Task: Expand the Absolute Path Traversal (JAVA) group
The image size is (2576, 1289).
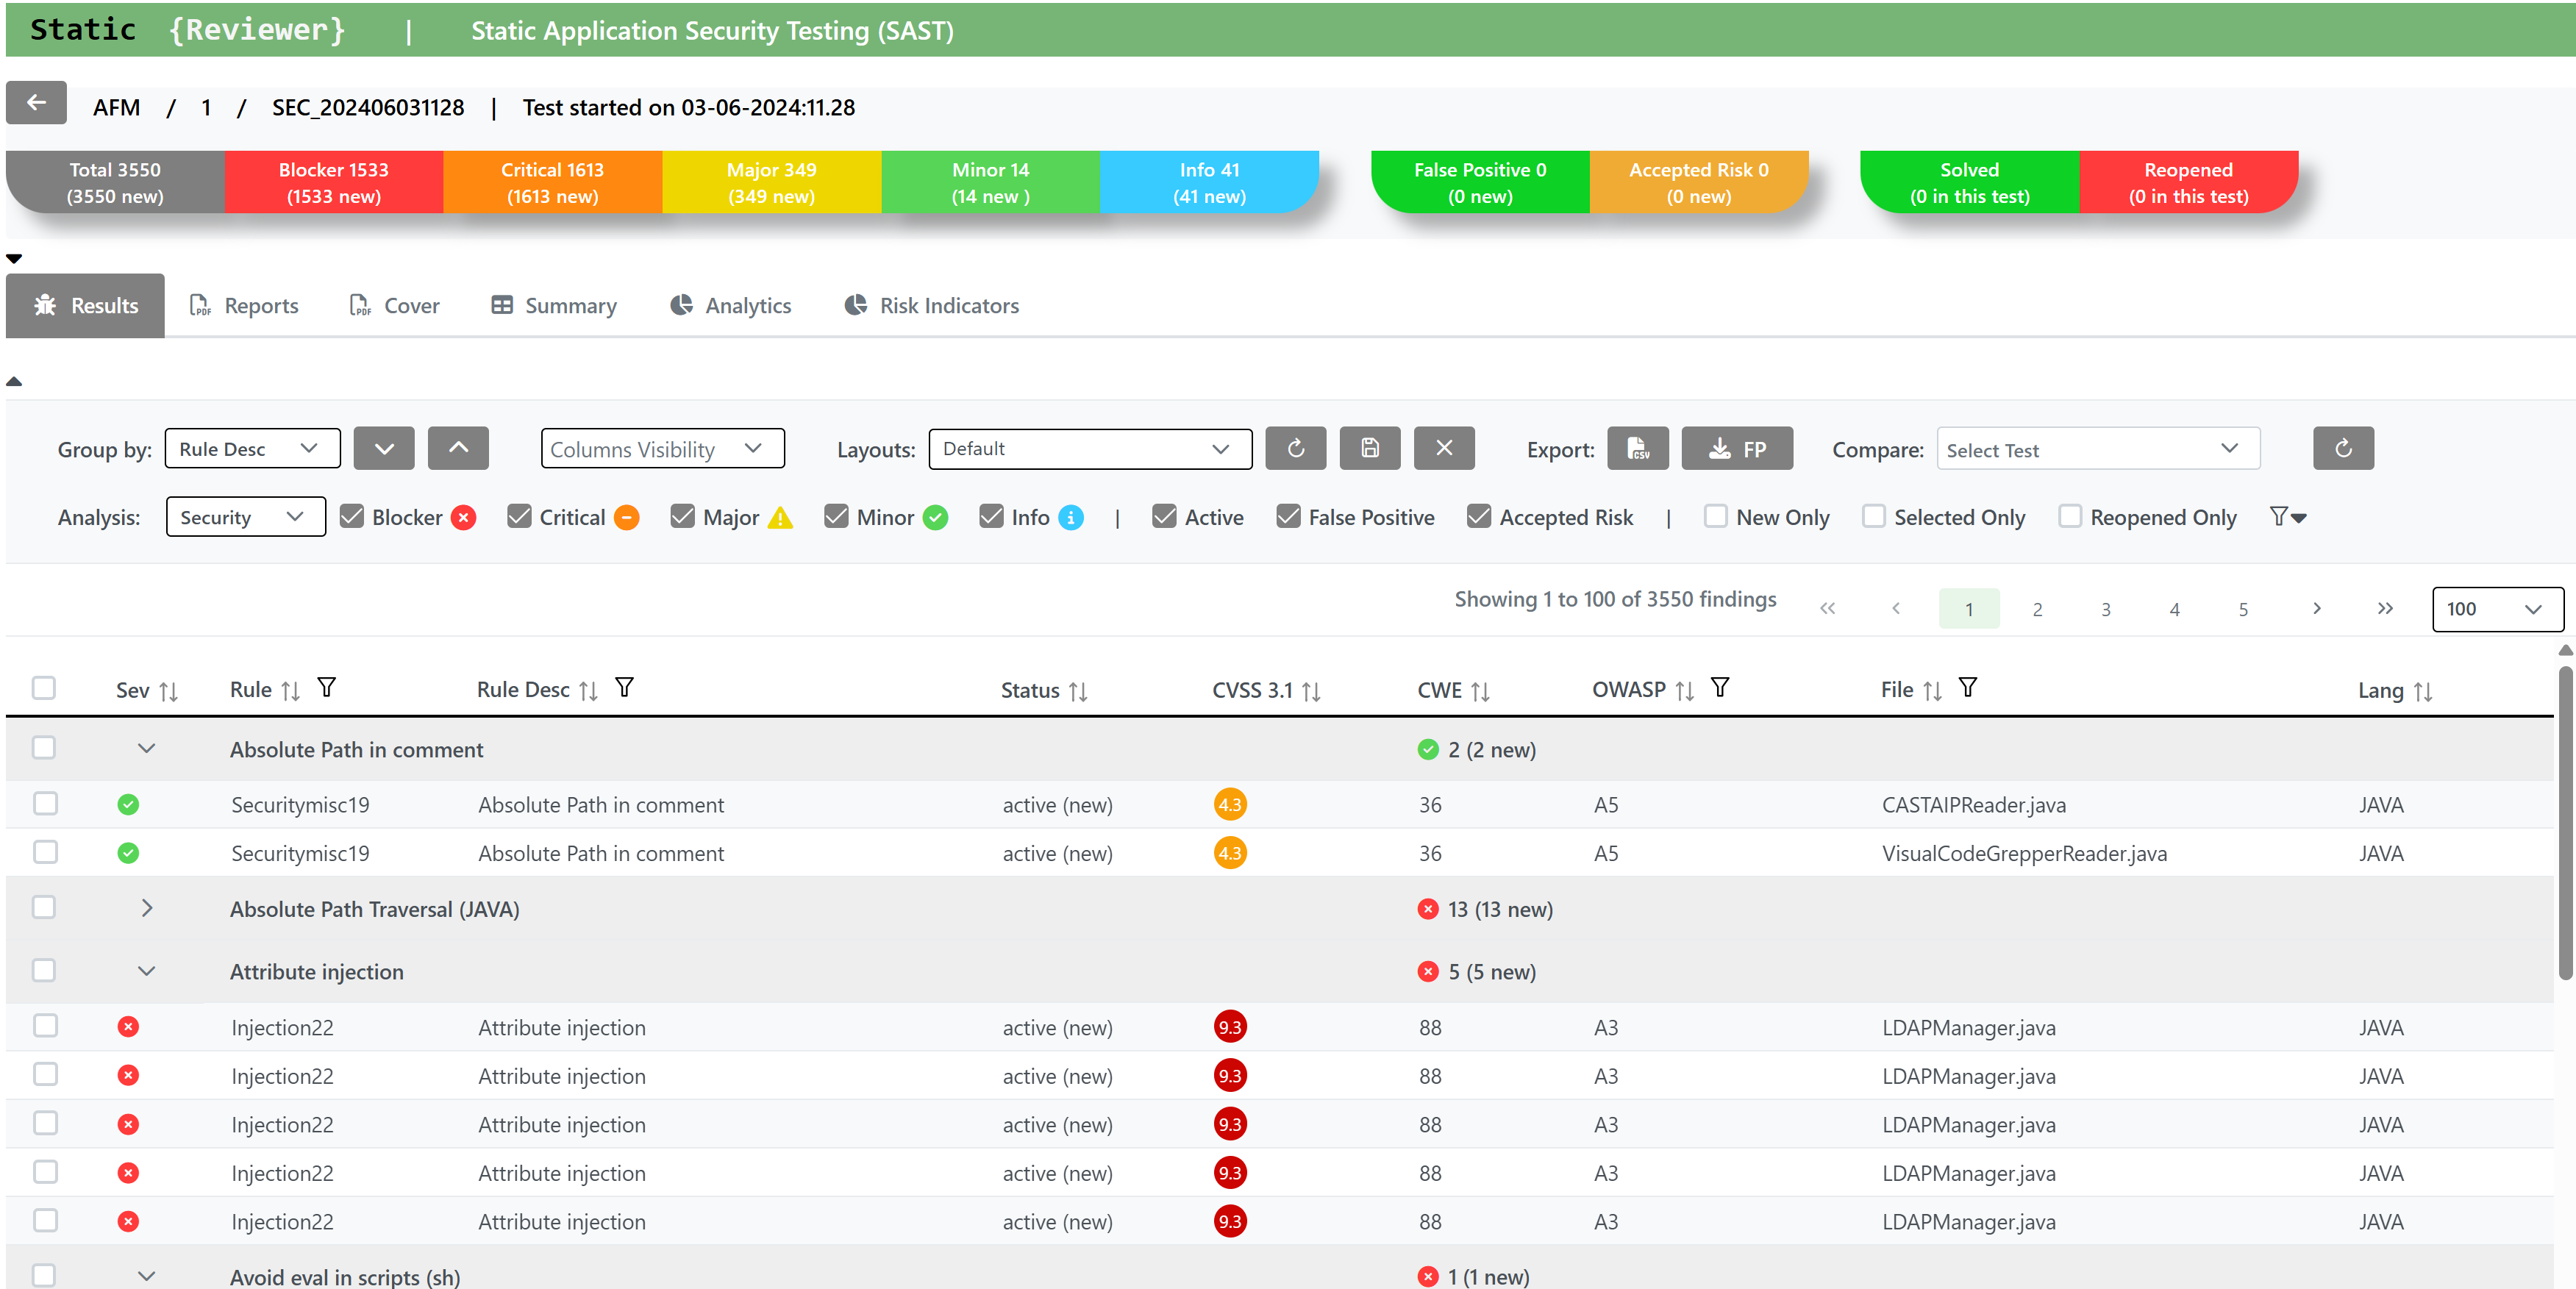Action: 147,908
